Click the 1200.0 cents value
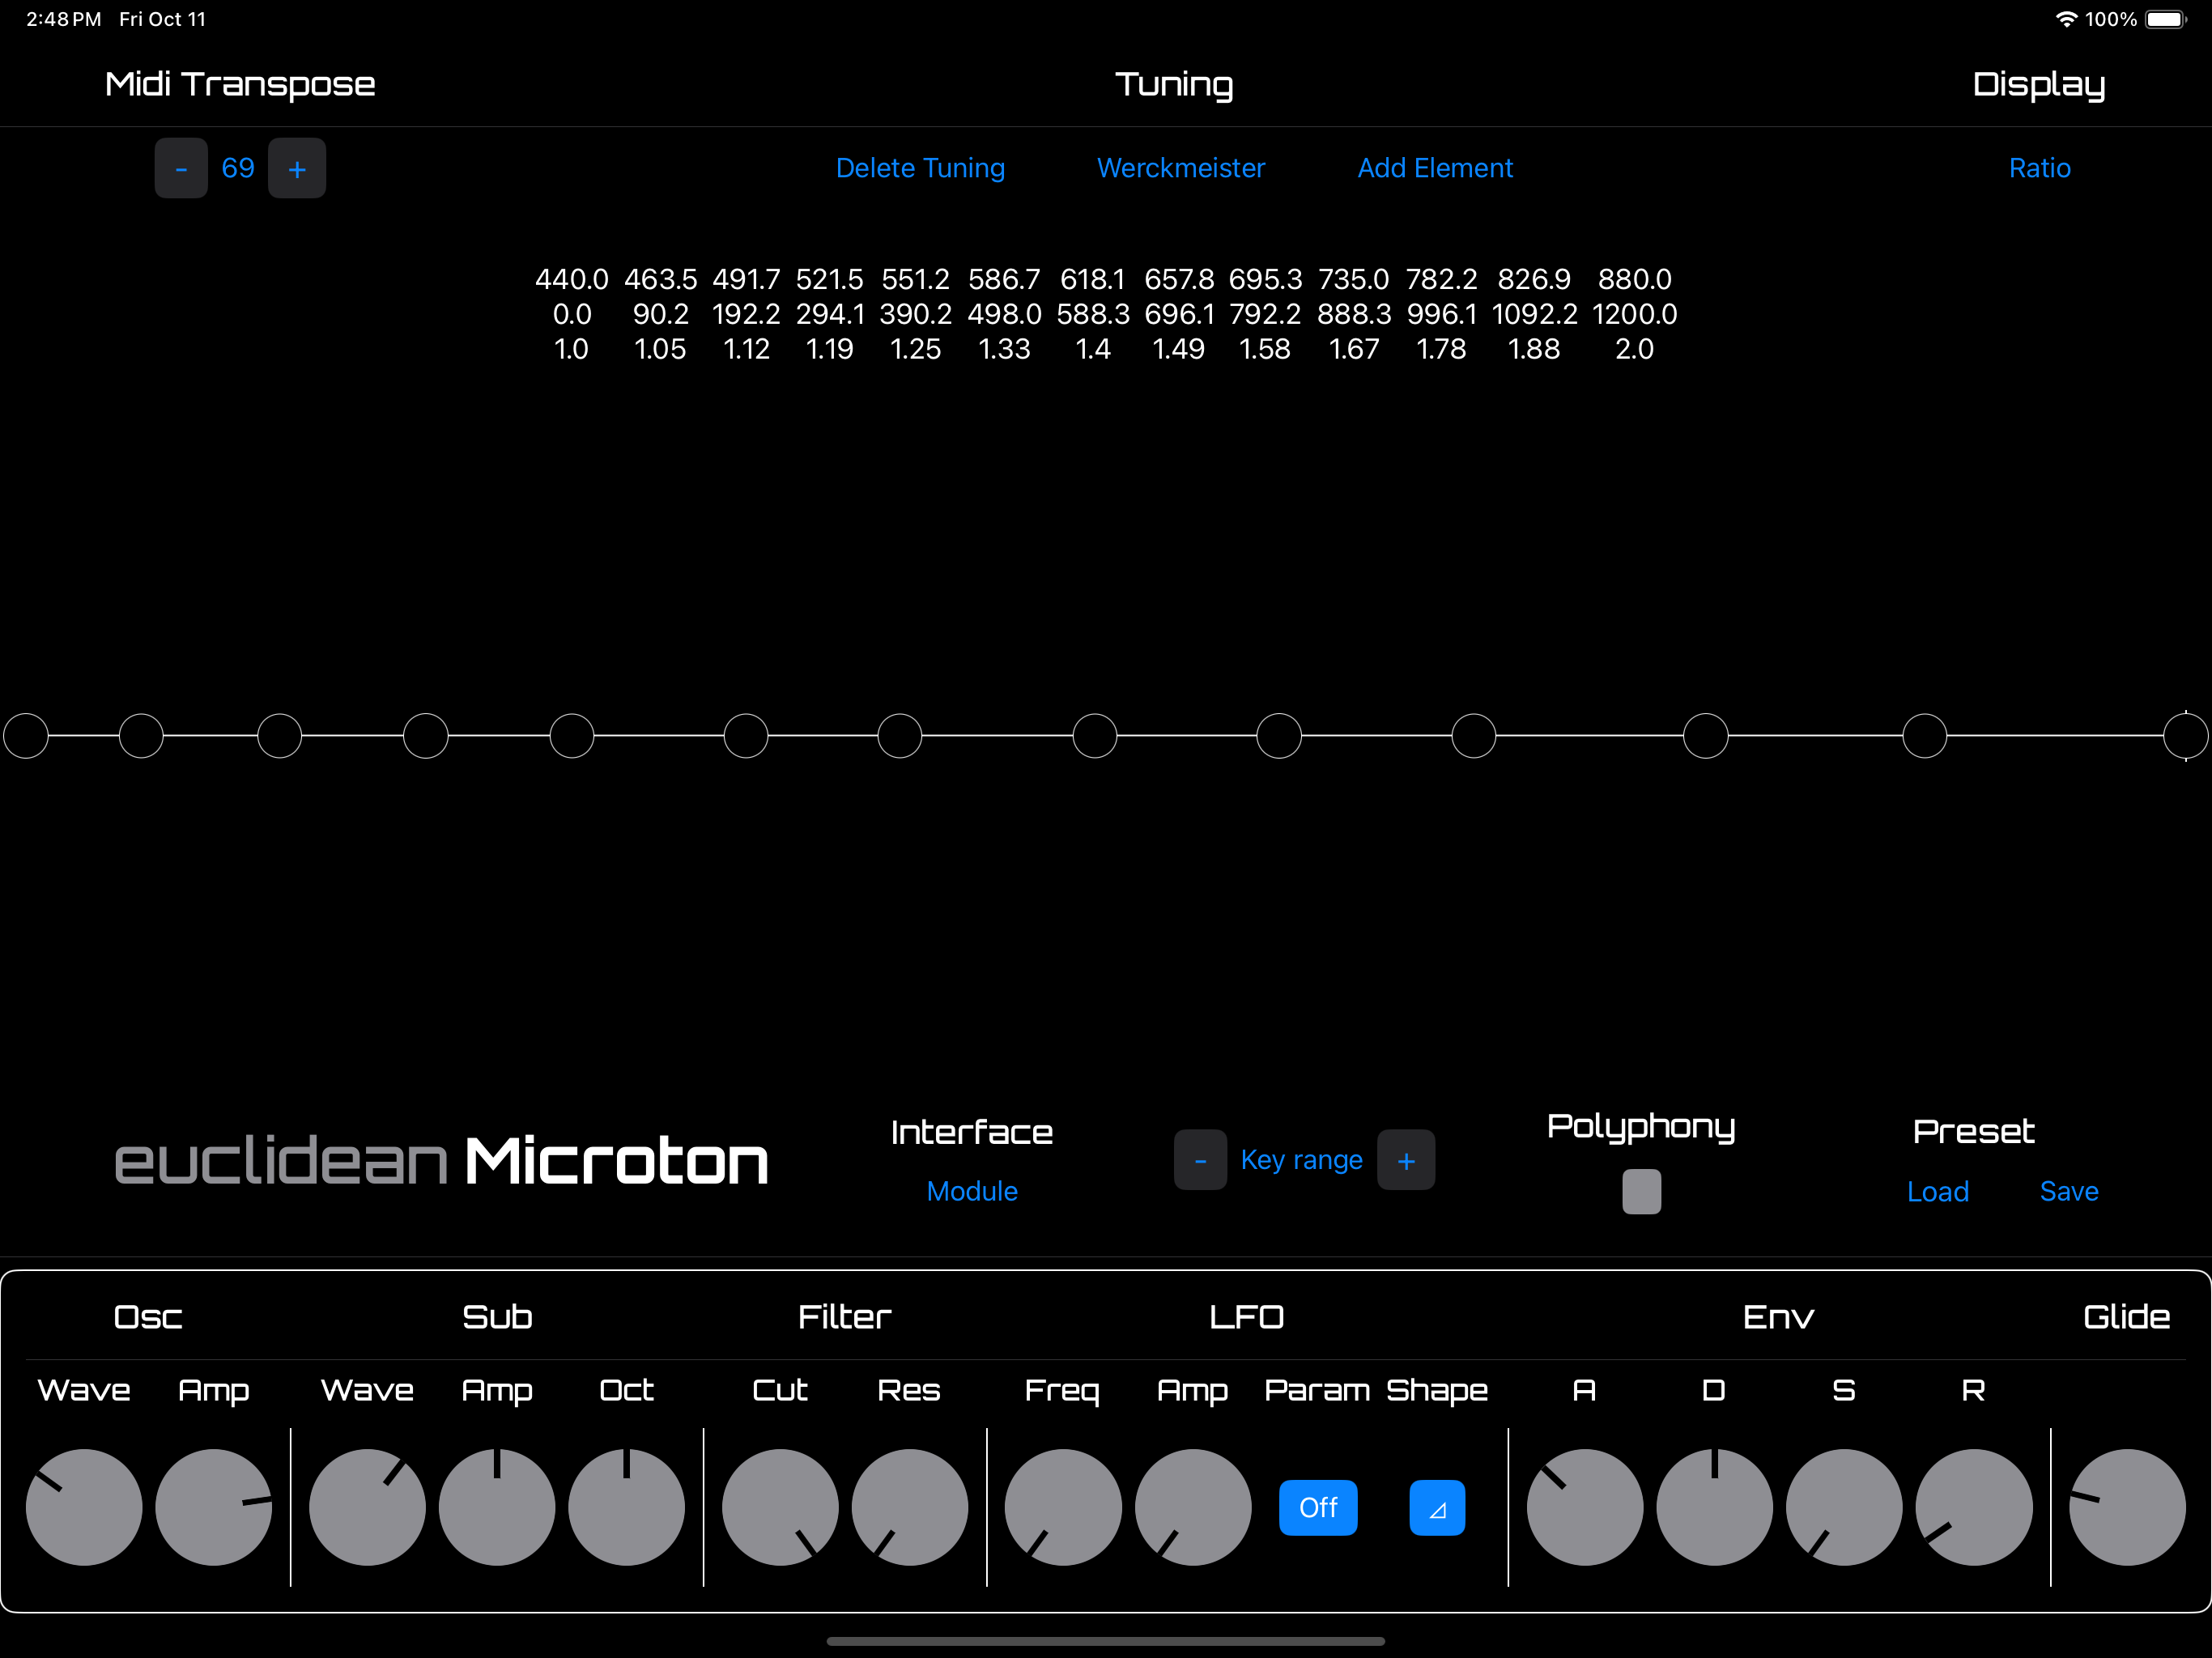 pyautogui.click(x=1635, y=314)
